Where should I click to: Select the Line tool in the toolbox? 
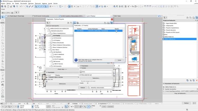3,88
